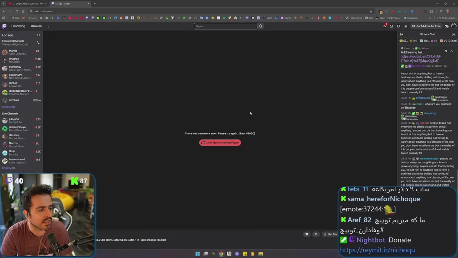458x258 pixels.
Task: Go to browser home page
Action: point(23,11)
